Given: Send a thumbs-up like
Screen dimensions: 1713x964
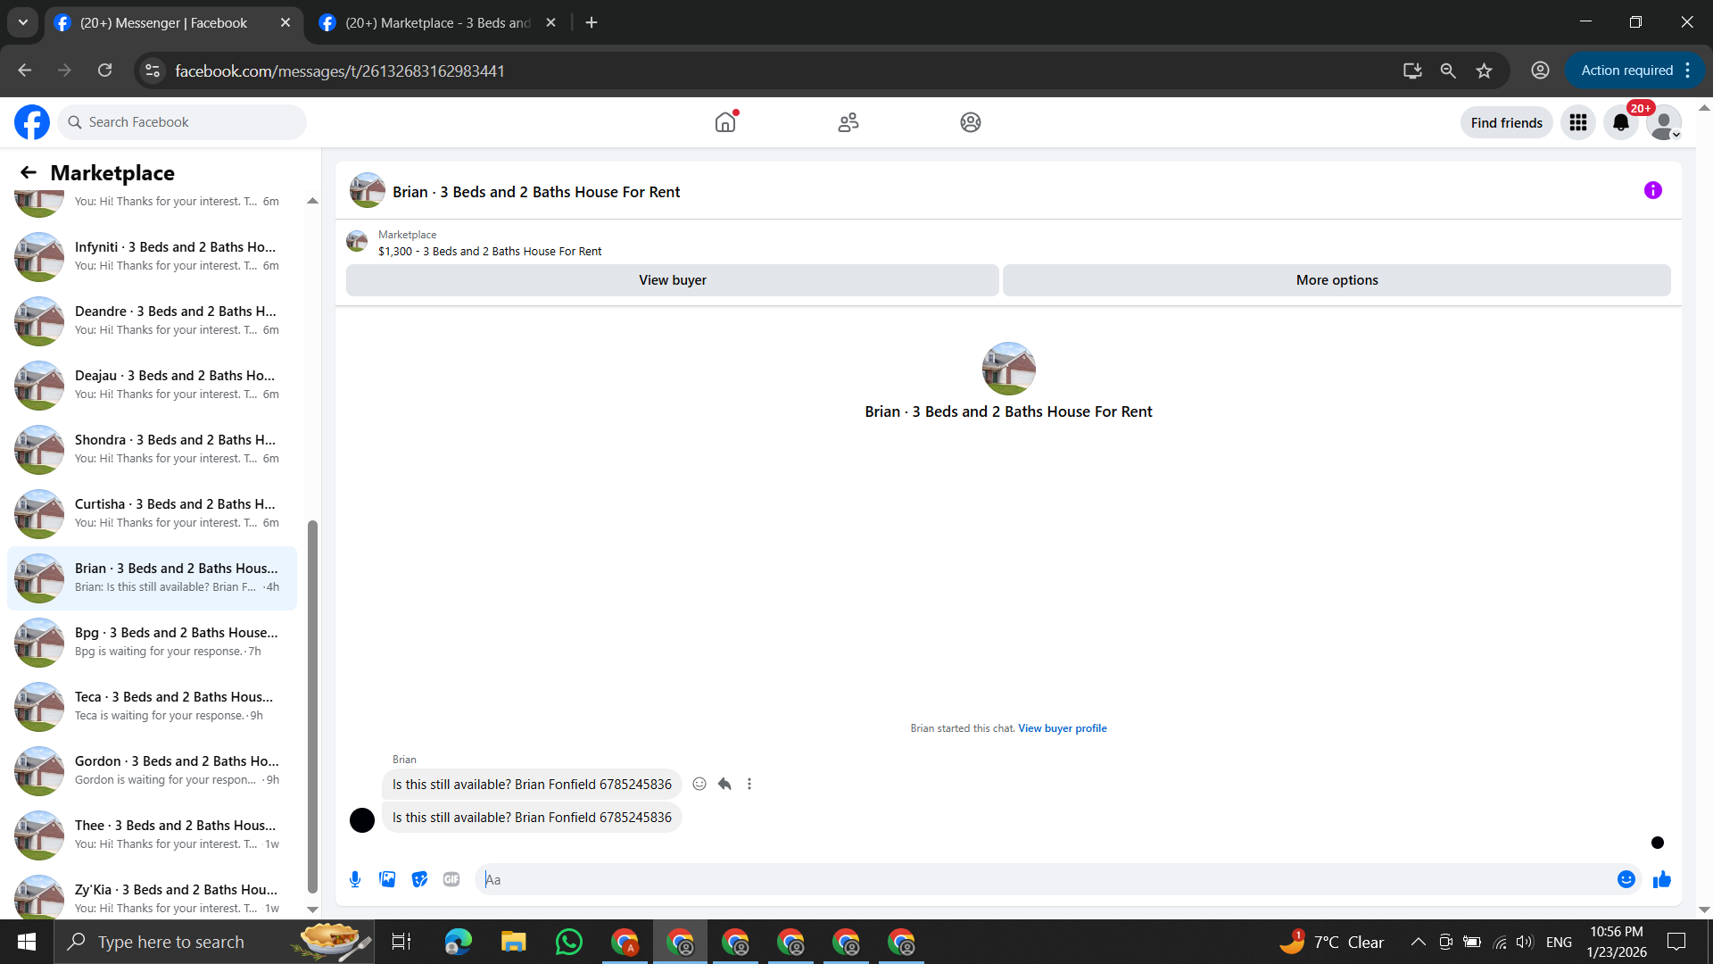Looking at the screenshot, I should click(x=1661, y=879).
